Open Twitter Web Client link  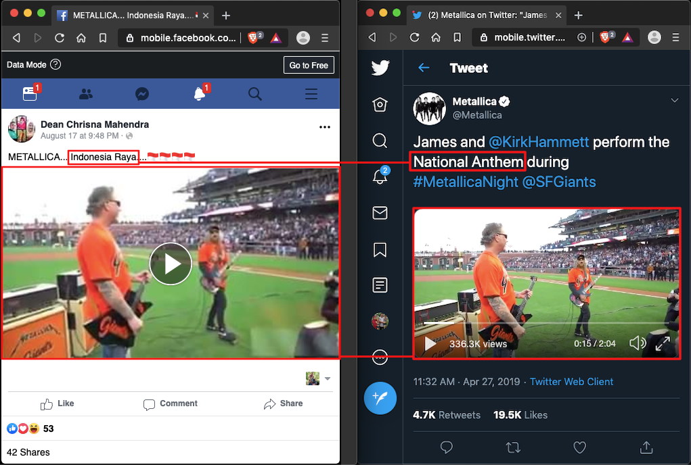pyautogui.click(x=571, y=382)
